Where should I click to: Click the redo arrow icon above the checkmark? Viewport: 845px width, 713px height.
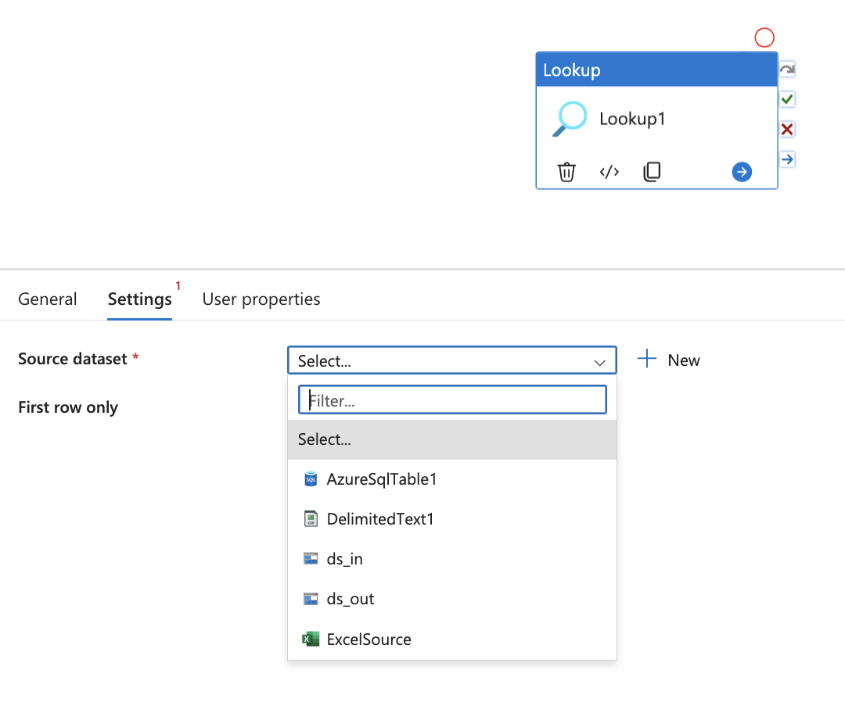tap(786, 69)
